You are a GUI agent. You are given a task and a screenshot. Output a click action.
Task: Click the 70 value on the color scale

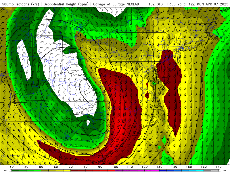71,167
